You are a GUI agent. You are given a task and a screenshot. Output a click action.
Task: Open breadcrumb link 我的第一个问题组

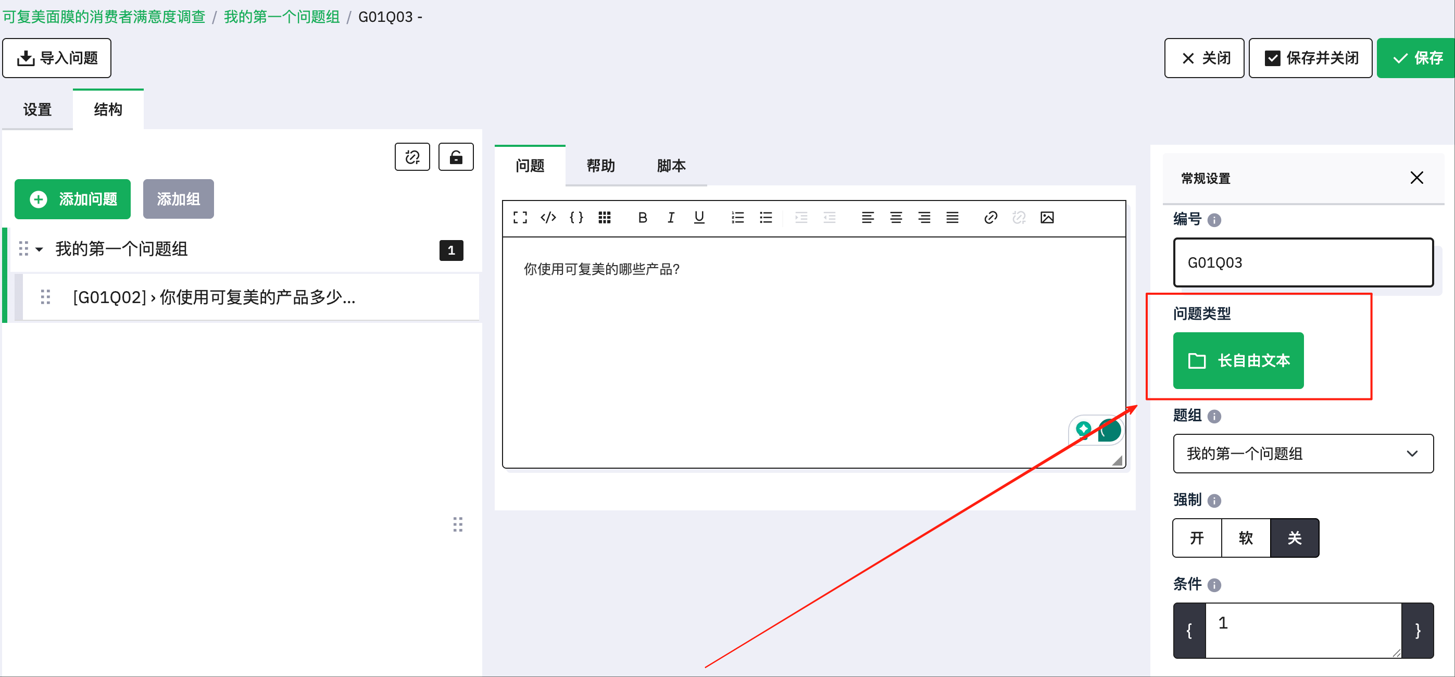[x=282, y=16]
